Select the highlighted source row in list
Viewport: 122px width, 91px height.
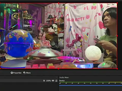click(29, 81)
